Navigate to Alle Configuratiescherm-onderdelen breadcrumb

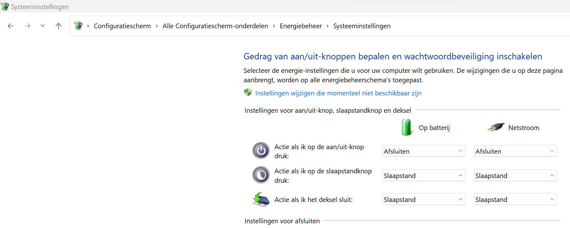pos(215,26)
